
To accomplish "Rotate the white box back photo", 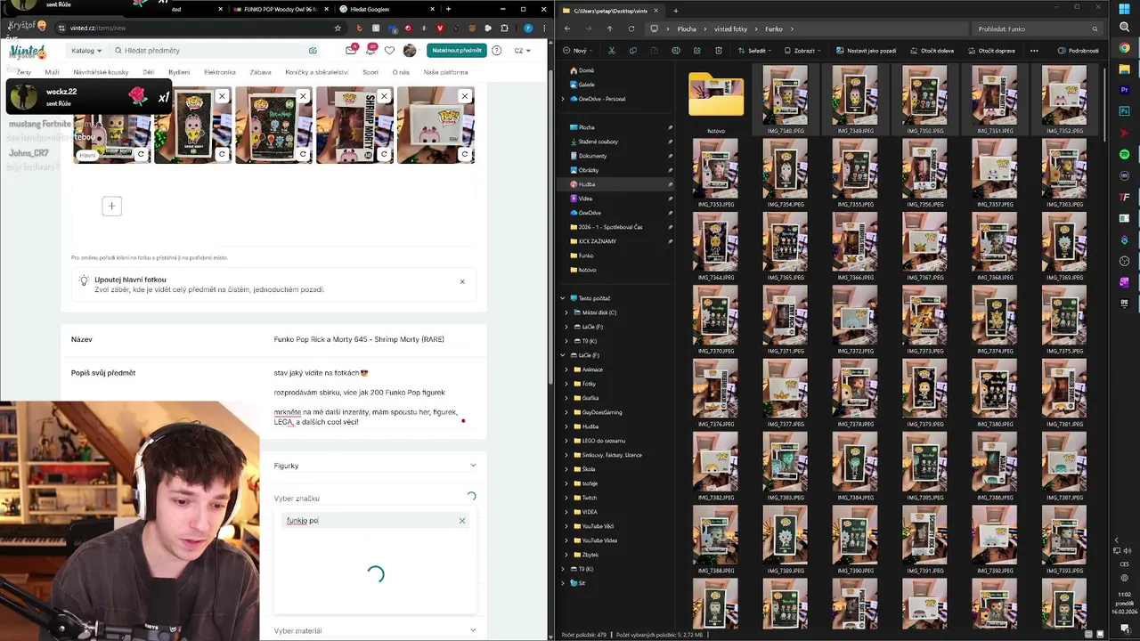I will [x=464, y=154].
